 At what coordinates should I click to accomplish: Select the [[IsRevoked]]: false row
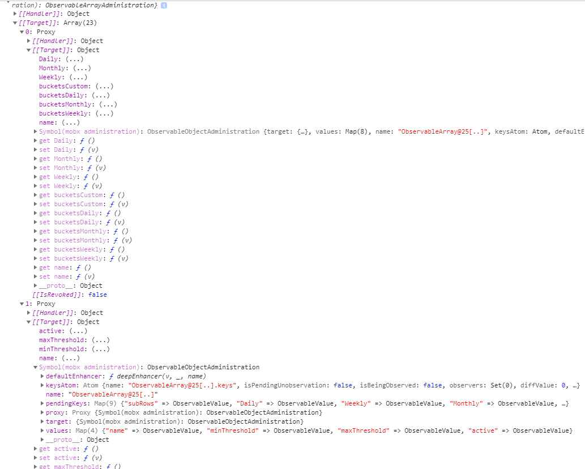70,295
